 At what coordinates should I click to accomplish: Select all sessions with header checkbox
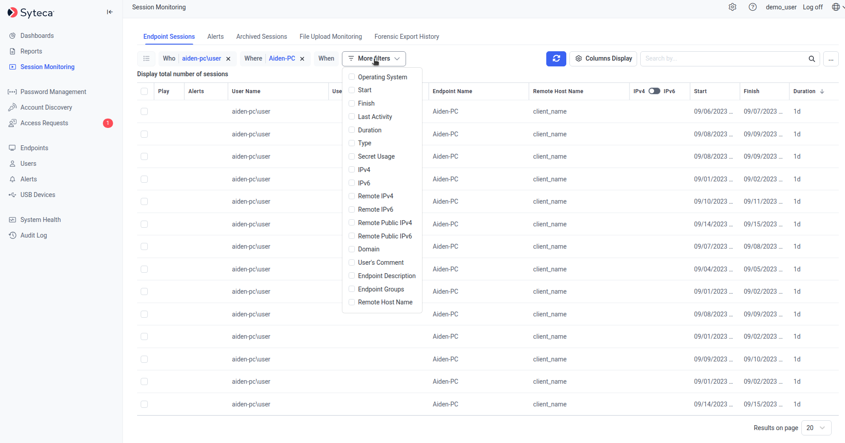pos(144,91)
